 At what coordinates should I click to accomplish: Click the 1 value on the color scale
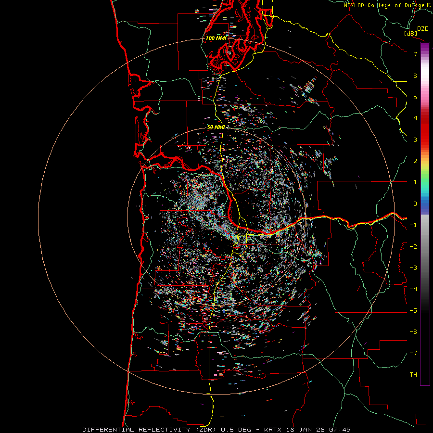[415, 182]
